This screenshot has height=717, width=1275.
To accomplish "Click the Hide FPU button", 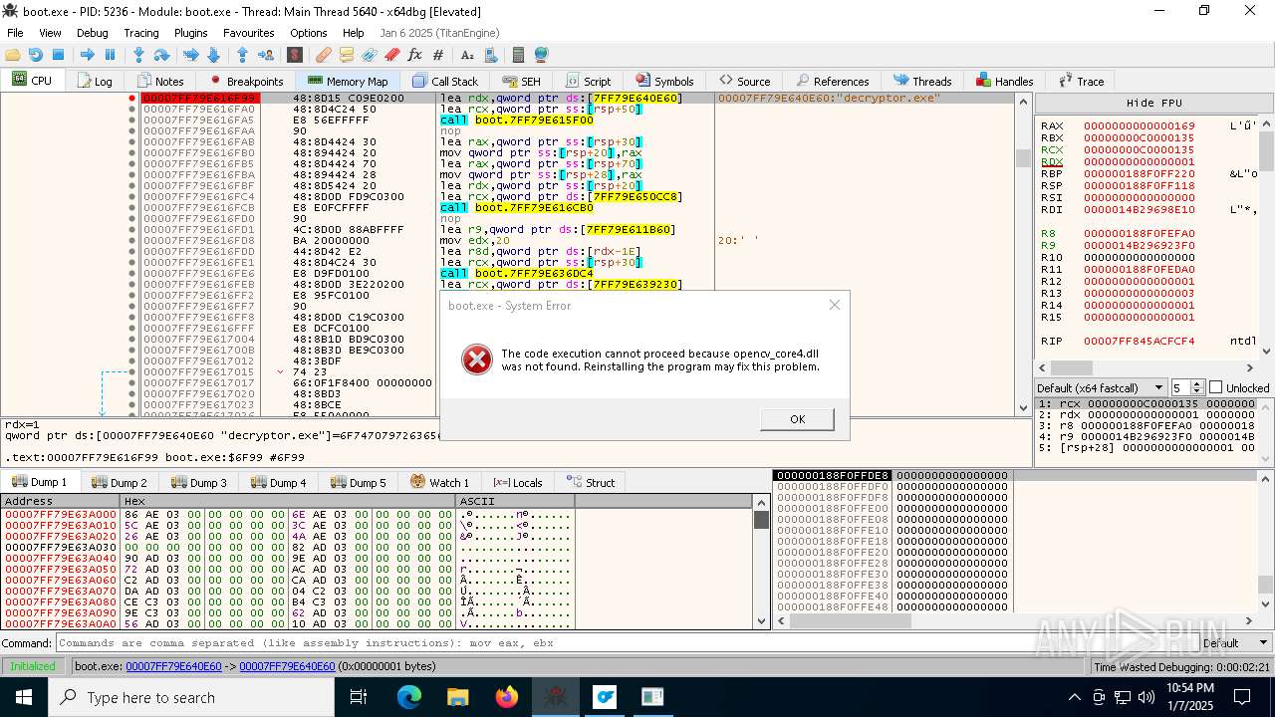I will click(x=1154, y=103).
